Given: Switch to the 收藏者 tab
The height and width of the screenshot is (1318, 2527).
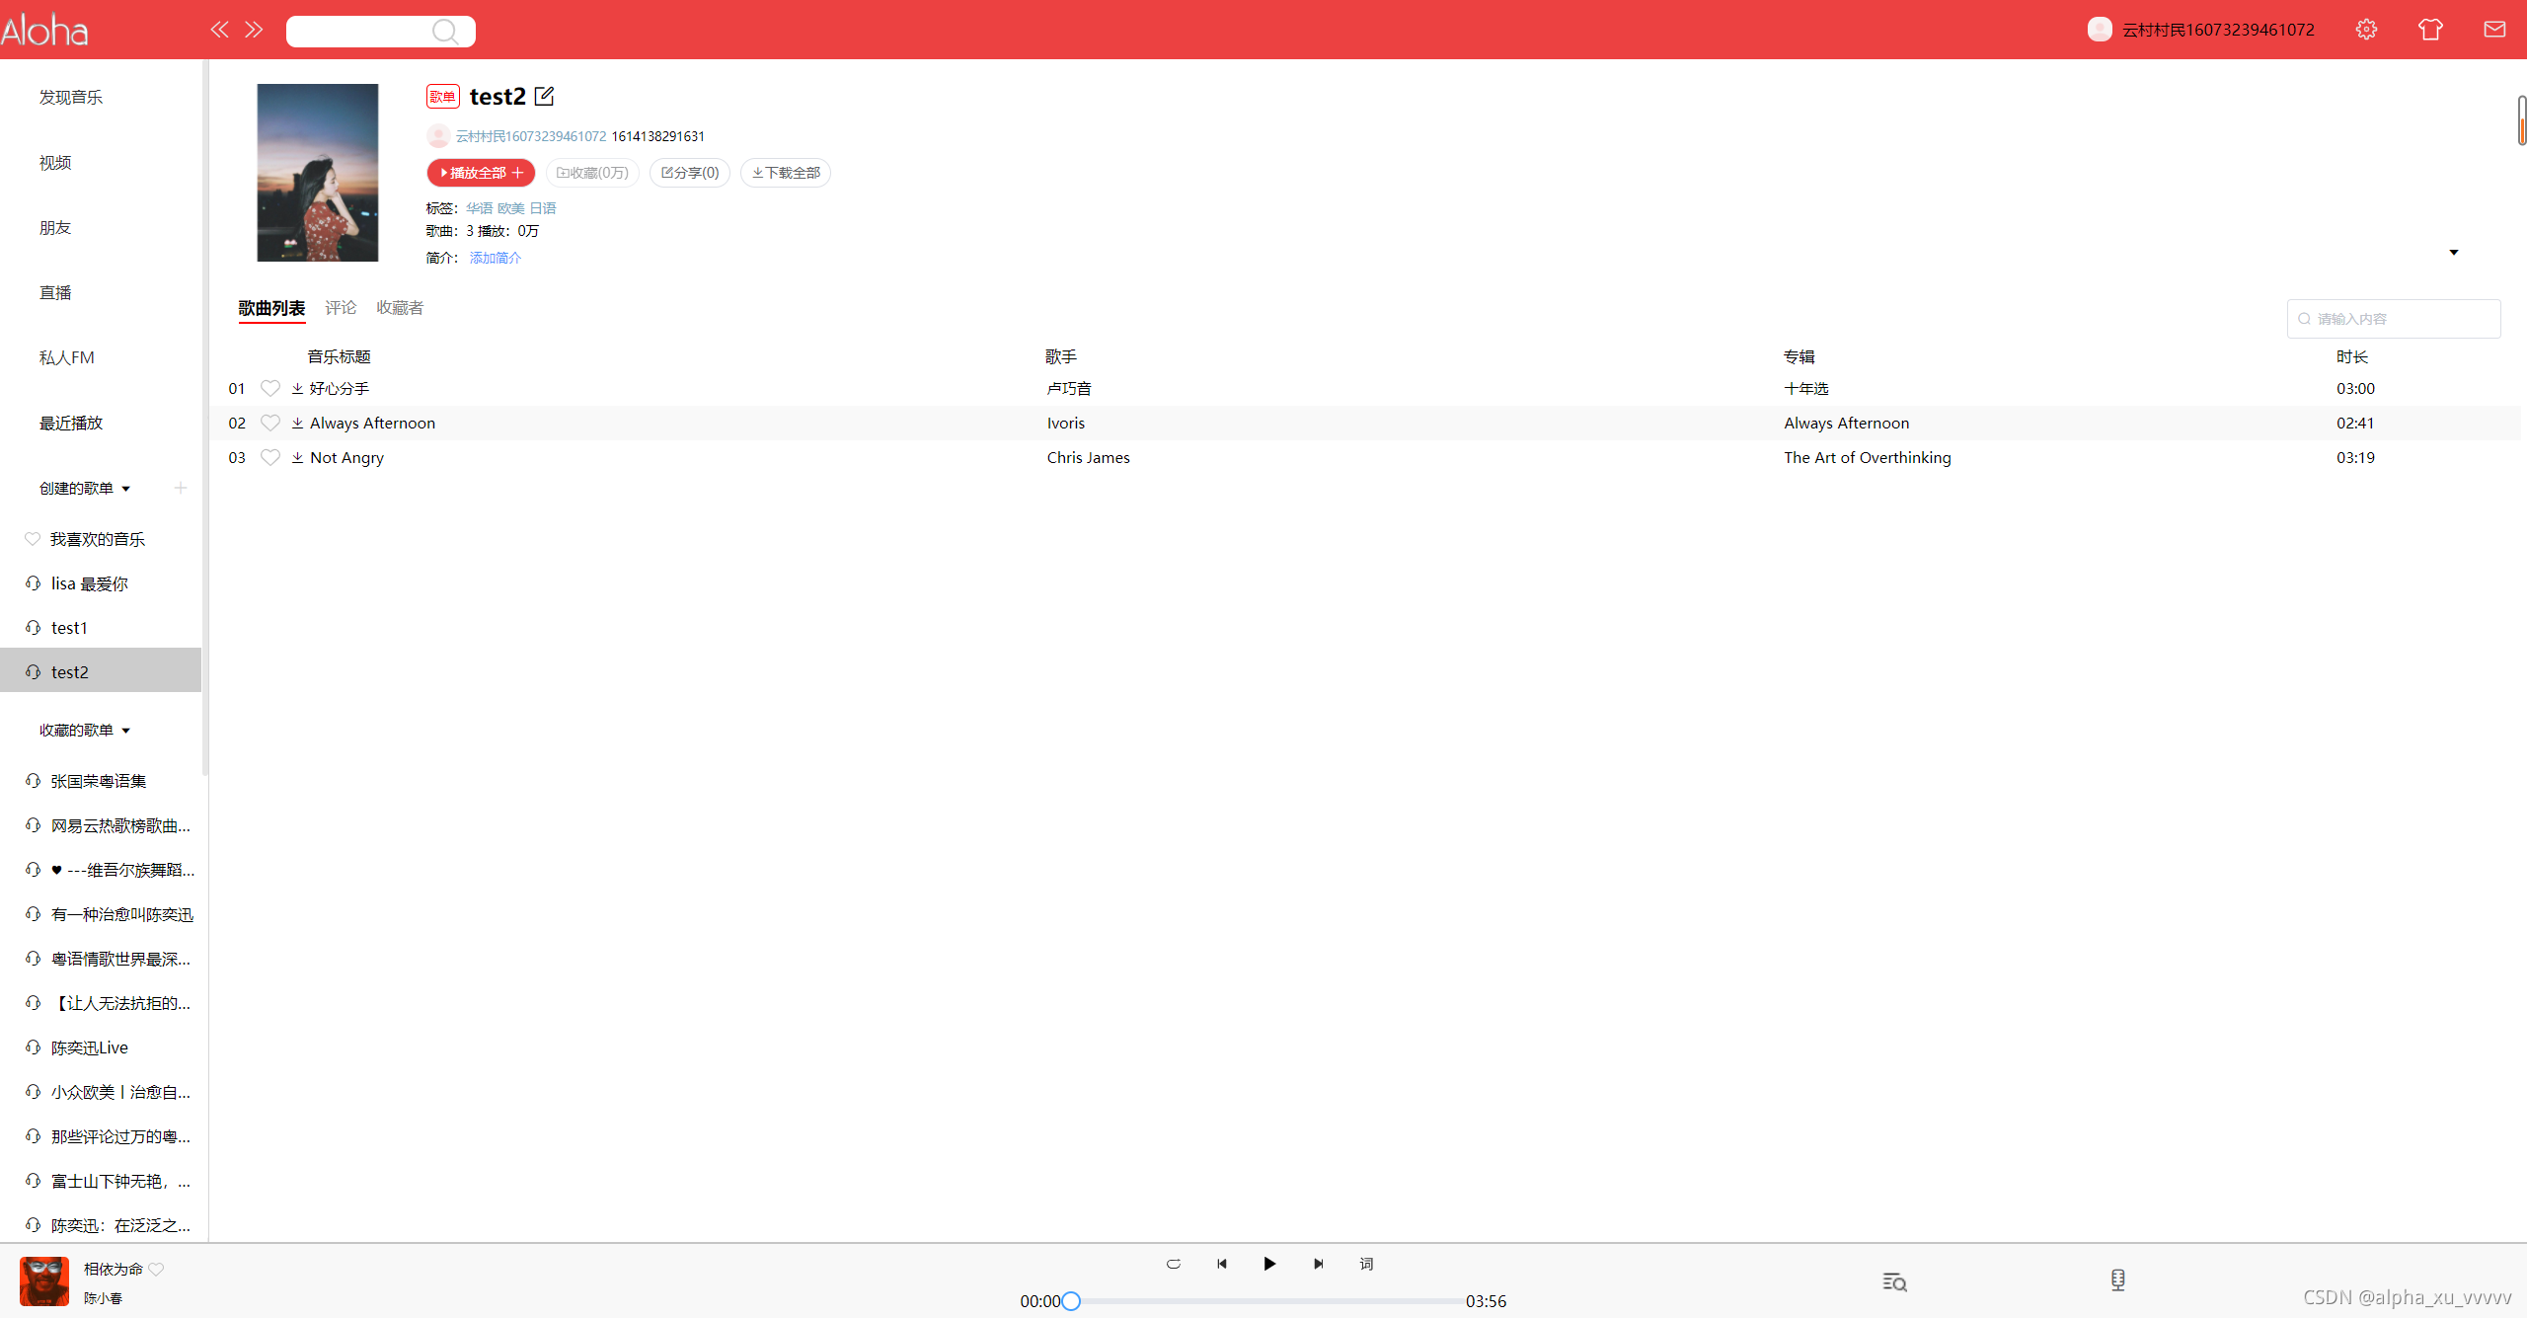Looking at the screenshot, I should click(400, 308).
